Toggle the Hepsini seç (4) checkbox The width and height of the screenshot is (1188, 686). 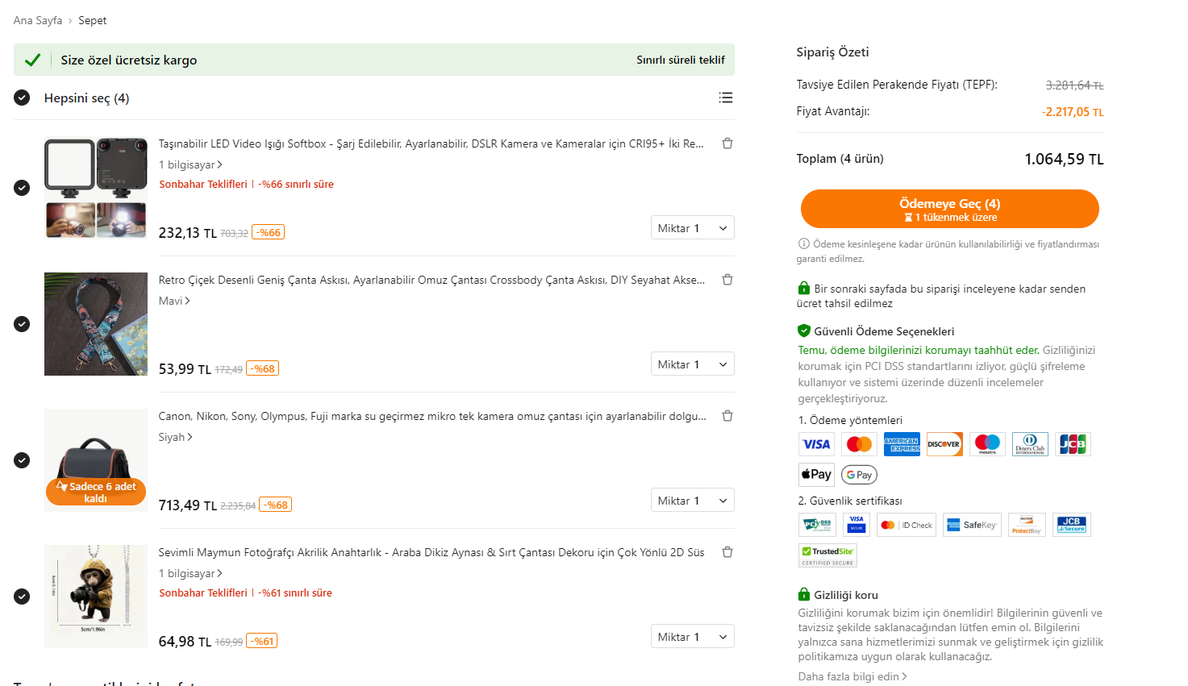[22, 98]
